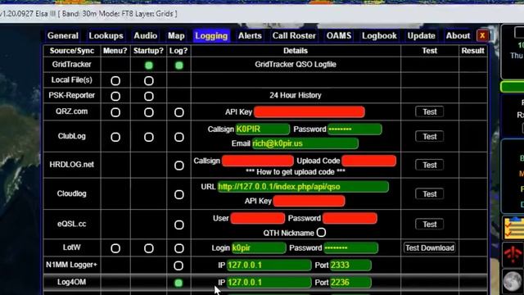524x295 pixels.
Task: Click the ClubLog Password field
Action: point(355,129)
